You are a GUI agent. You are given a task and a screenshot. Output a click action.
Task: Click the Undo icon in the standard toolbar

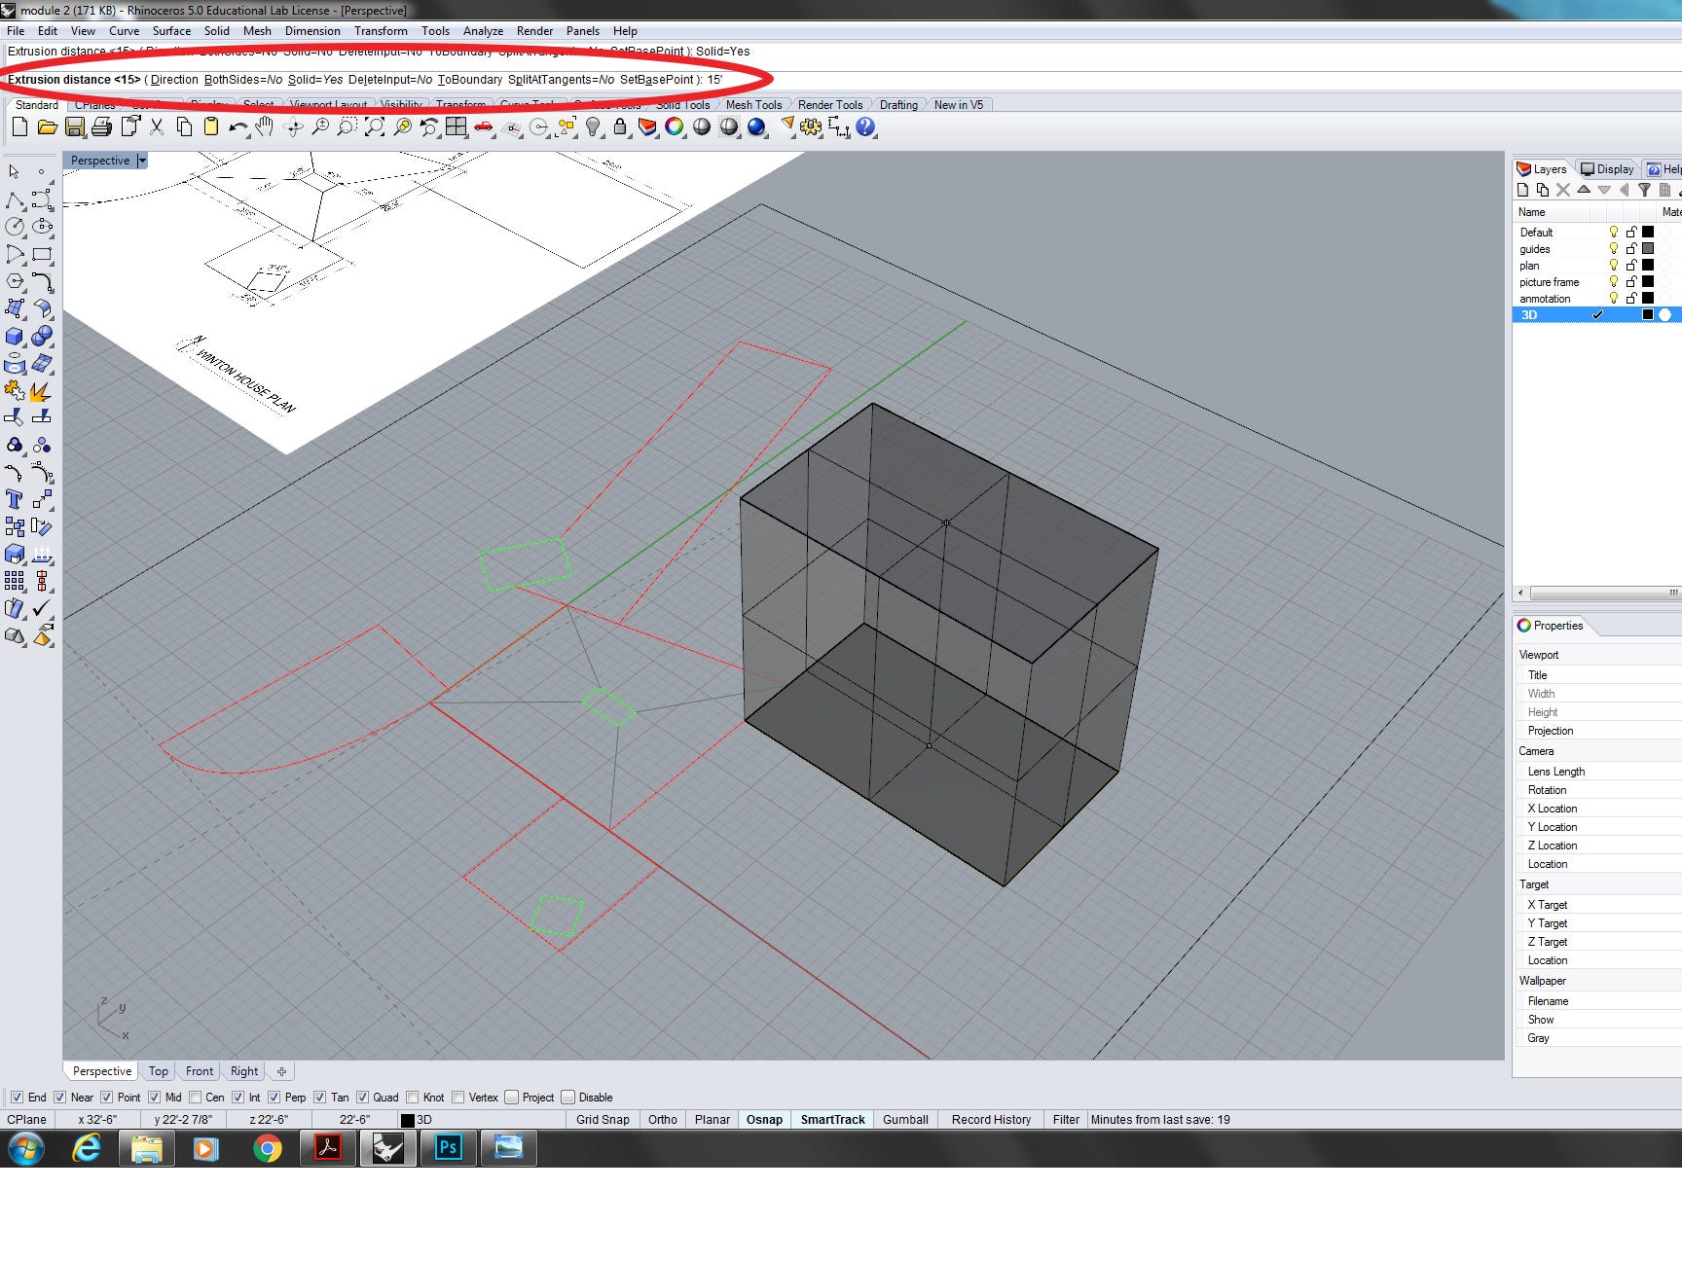point(238,126)
